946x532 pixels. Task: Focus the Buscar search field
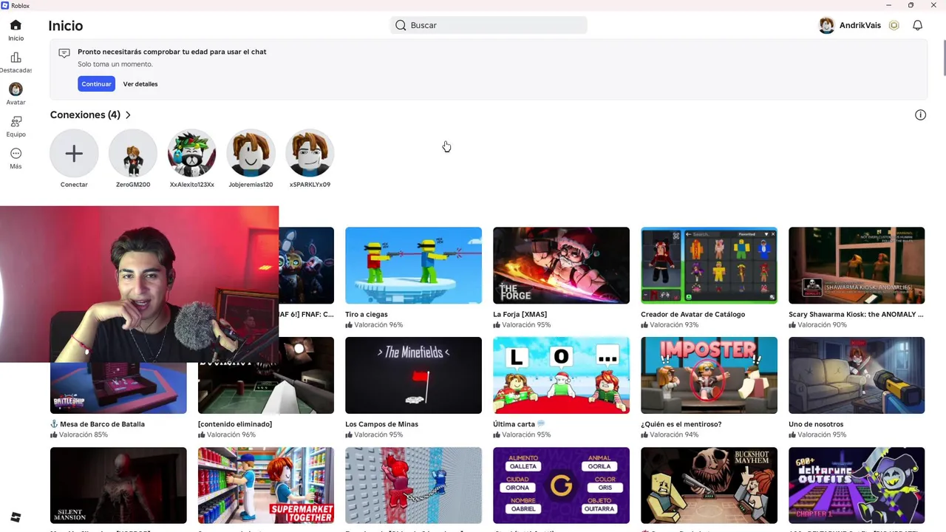[x=489, y=25]
